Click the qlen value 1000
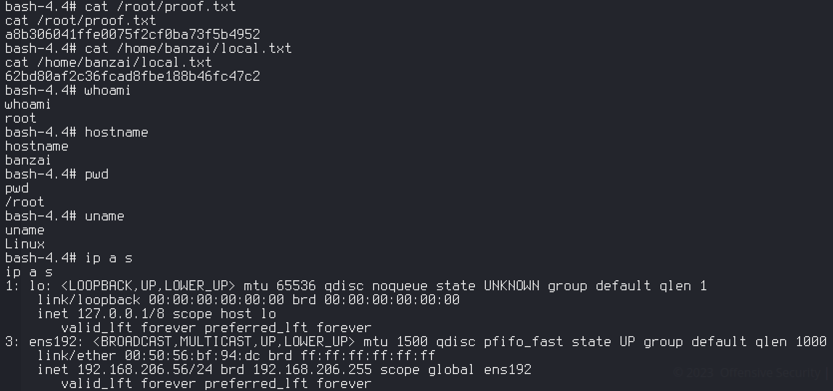The height and width of the screenshot is (391, 833). pyautogui.click(x=811, y=342)
